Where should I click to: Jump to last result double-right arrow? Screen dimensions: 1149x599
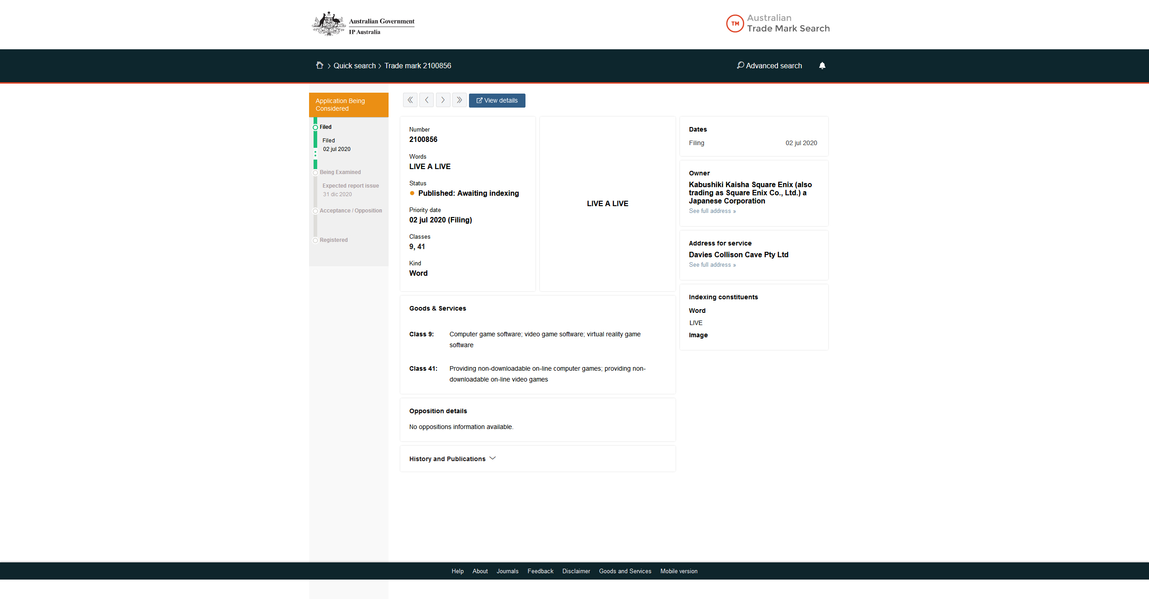tap(460, 100)
